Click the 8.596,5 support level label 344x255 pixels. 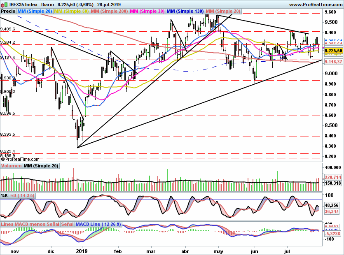coord(8,113)
